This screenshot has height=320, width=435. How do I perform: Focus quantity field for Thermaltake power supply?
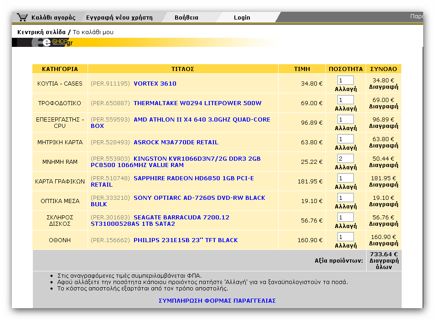(x=345, y=100)
